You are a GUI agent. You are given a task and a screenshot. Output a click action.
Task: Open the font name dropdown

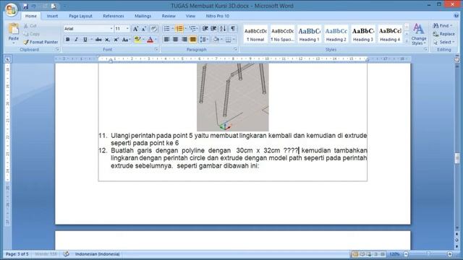pos(111,29)
